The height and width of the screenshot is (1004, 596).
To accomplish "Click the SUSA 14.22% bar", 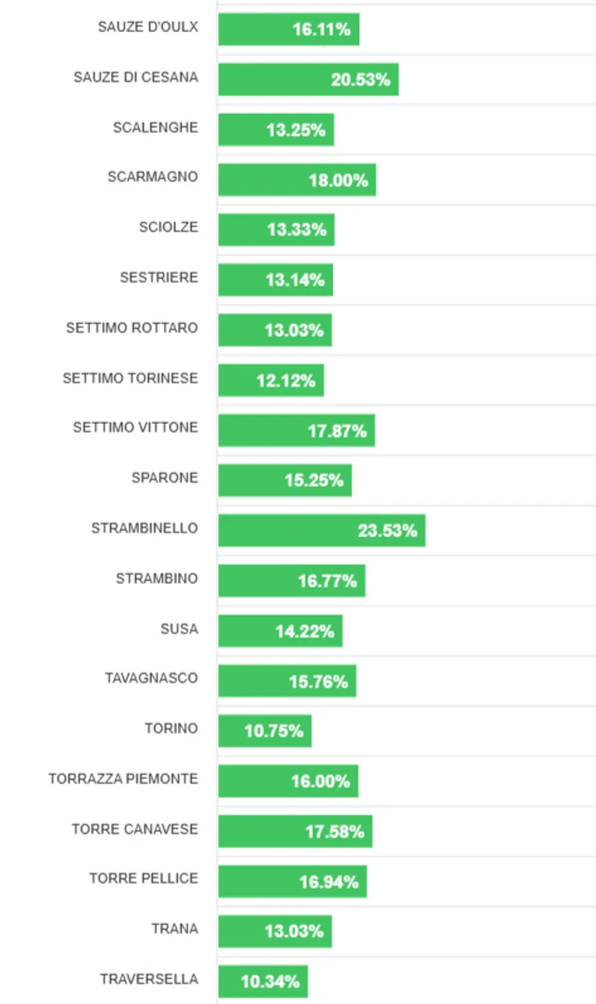I will click(x=280, y=631).
